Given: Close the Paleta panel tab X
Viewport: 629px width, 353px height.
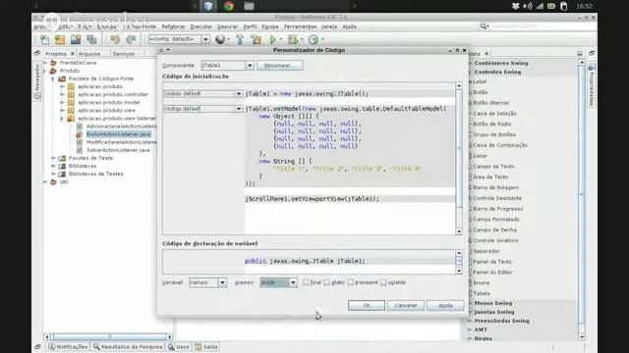Looking at the screenshot, I should point(486,54).
